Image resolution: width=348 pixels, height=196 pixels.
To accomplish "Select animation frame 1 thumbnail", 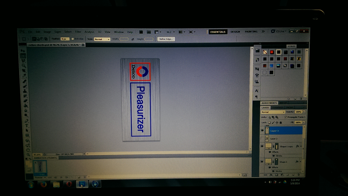I will point(40,167).
